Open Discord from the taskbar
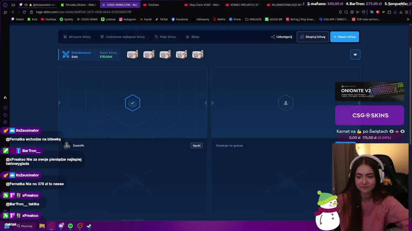This screenshot has width=412, height=231. tap(61, 226)
